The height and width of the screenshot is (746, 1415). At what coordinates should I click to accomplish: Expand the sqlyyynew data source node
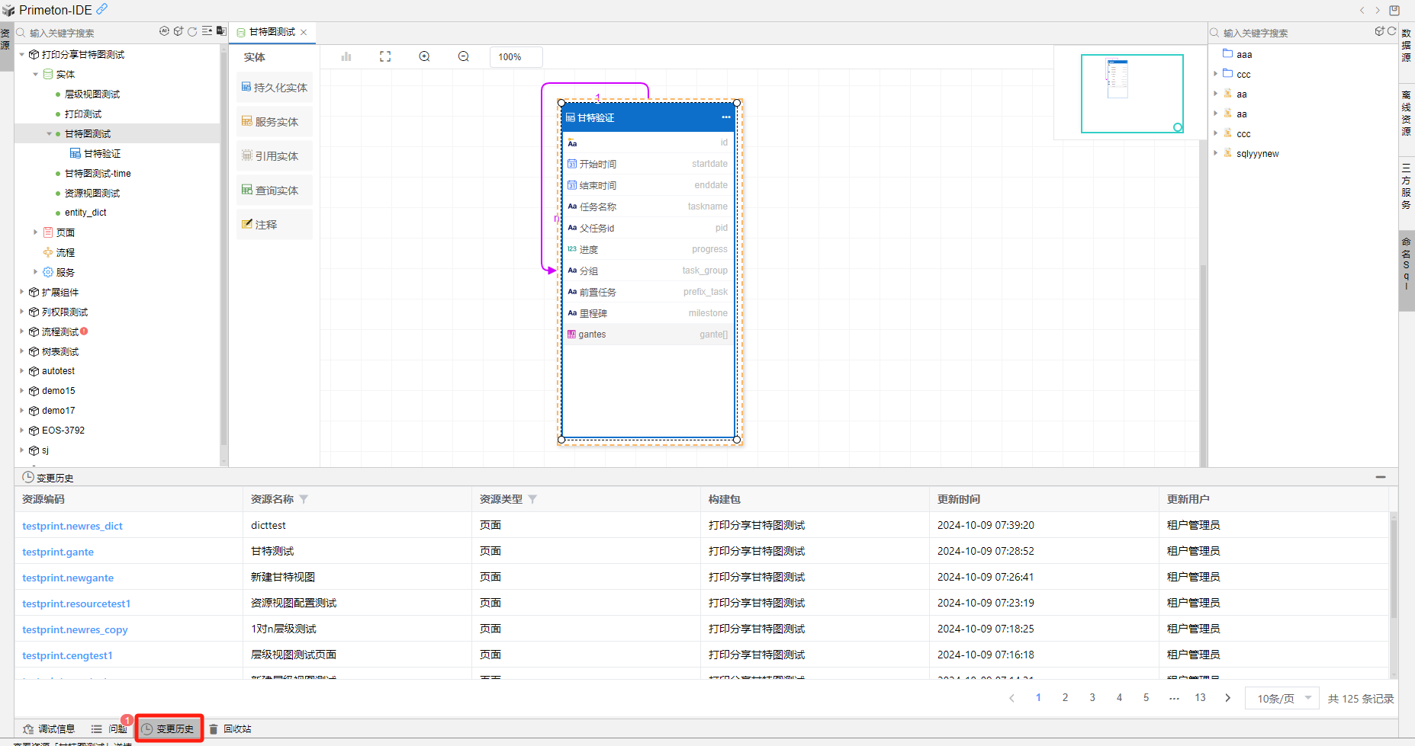click(1215, 153)
